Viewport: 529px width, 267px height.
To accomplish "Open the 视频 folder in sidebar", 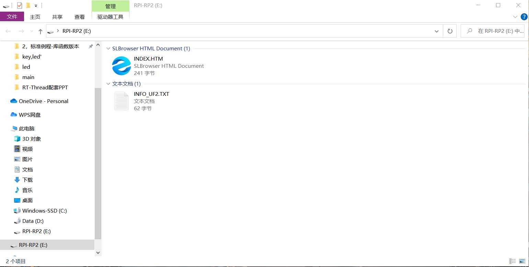I will tap(27, 149).
